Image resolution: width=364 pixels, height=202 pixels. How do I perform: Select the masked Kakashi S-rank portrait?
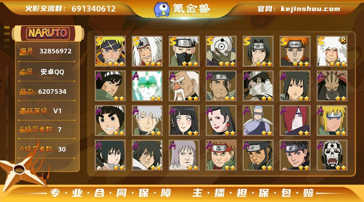[184, 51]
